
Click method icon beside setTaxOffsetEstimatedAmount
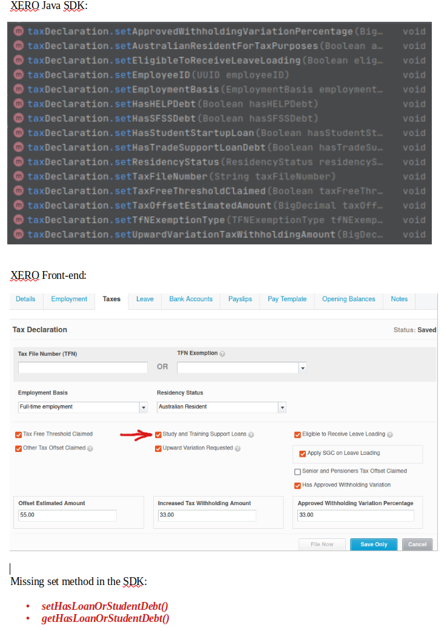(x=19, y=205)
